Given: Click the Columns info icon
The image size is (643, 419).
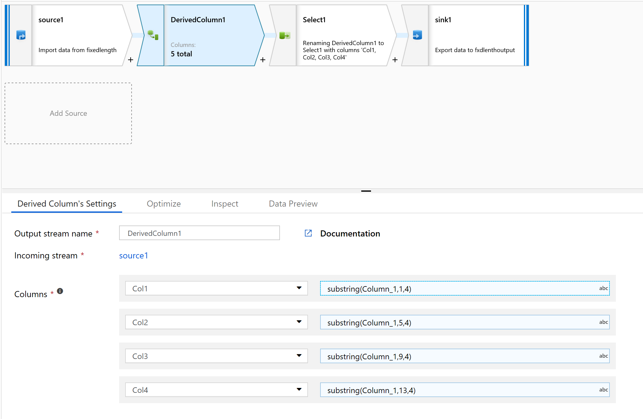Looking at the screenshot, I should 60,291.
